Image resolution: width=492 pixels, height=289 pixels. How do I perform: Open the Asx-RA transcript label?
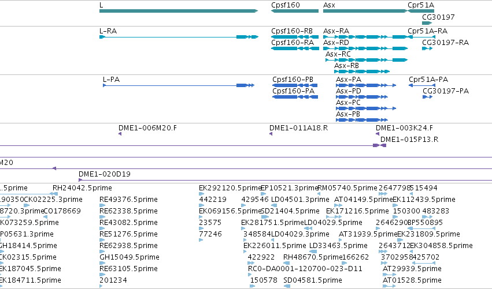click(336, 31)
